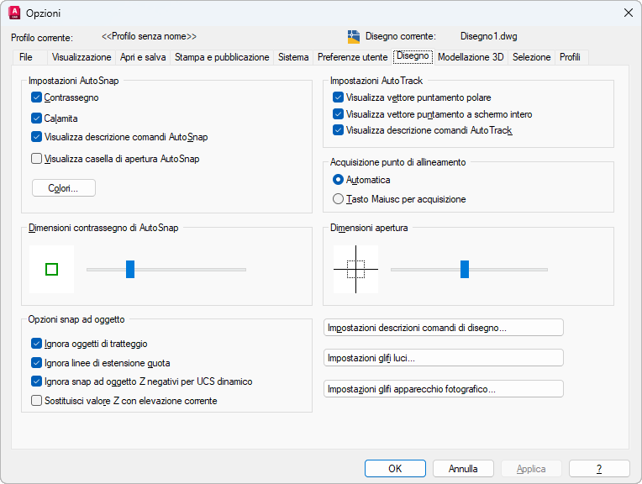Enable Visualizza casella di apertura AutoSnap
Image resolution: width=642 pixels, height=484 pixels.
[x=37, y=158]
